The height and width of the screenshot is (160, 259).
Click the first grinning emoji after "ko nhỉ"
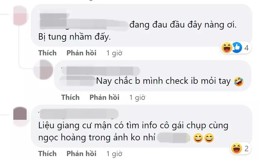click(198, 138)
